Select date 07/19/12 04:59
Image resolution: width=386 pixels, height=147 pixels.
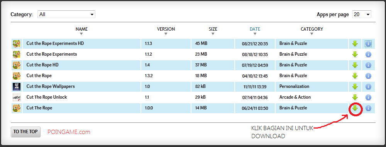[x=255, y=65]
